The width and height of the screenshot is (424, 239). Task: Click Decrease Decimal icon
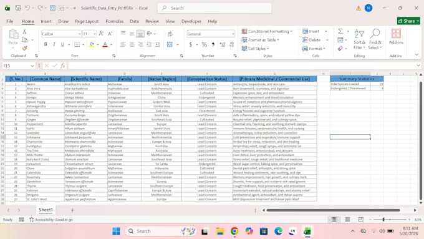tap(231, 44)
